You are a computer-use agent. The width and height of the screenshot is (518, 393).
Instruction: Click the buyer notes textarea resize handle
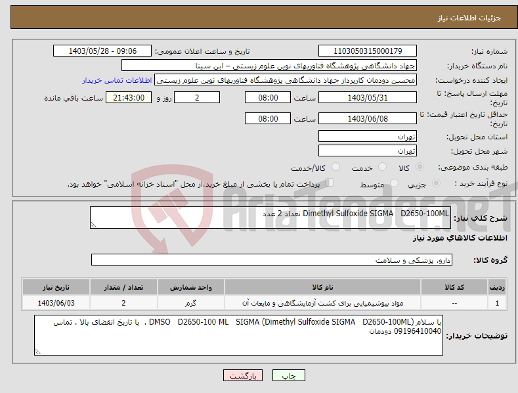pyautogui.click(x=37, y=352)
